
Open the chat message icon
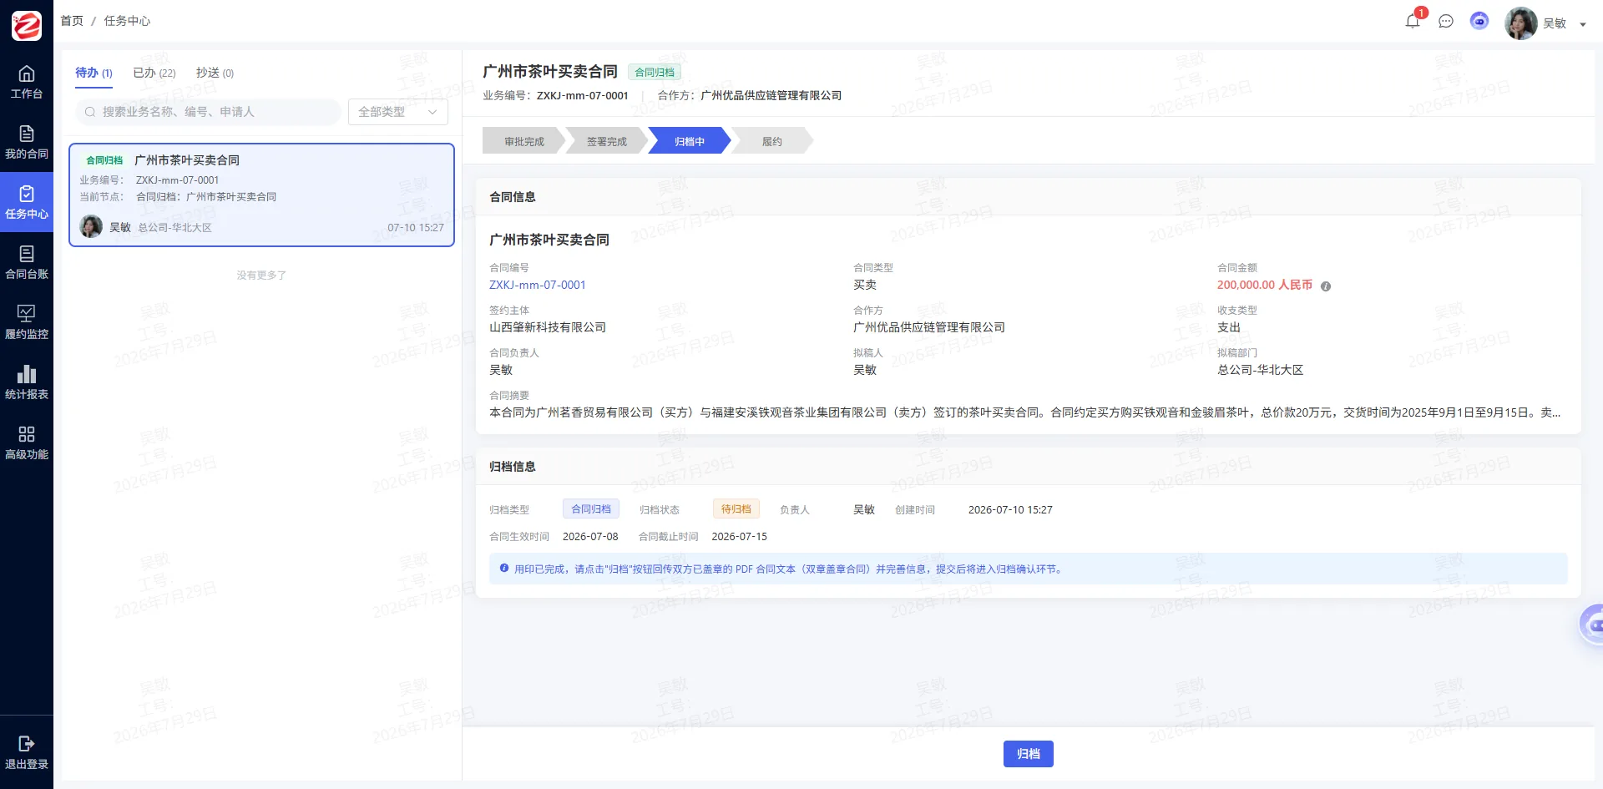(1446, 22)
